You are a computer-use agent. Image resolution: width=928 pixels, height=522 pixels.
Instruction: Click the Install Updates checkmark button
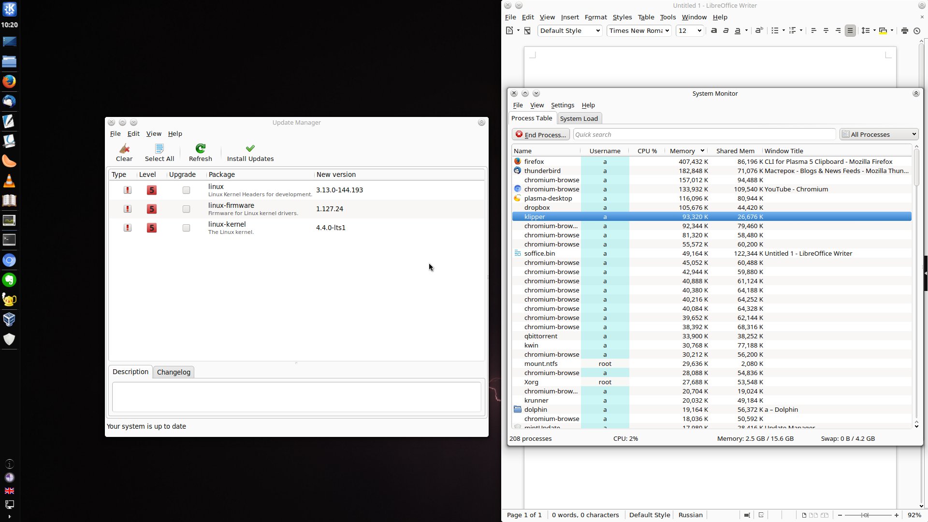click(x=250, y=148)
